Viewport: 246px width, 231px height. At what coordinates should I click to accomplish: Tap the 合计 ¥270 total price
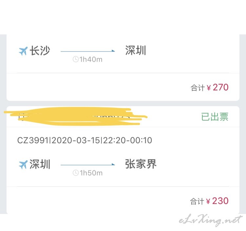click(210, 87)
